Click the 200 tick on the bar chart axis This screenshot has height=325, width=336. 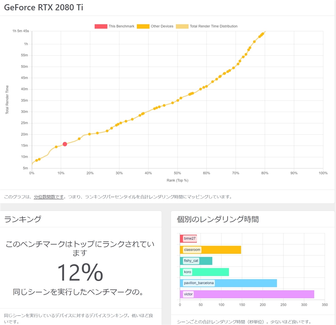pyautogui.click(x=263, y=305)
